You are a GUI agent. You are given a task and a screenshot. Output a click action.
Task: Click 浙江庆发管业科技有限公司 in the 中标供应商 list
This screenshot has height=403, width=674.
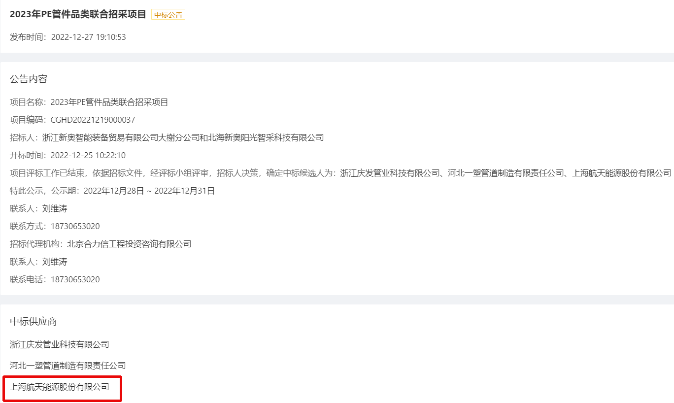60,344
